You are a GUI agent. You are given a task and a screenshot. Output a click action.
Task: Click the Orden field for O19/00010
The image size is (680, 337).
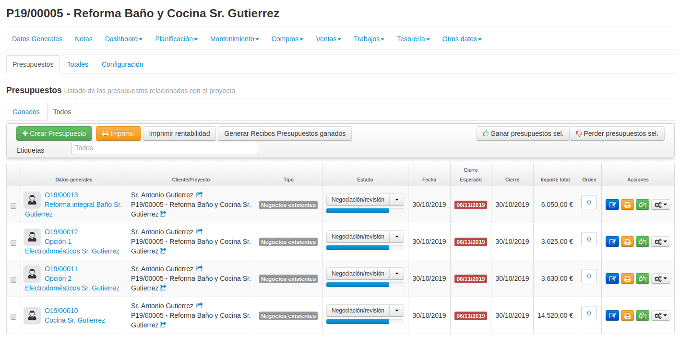tap(589, 313)
